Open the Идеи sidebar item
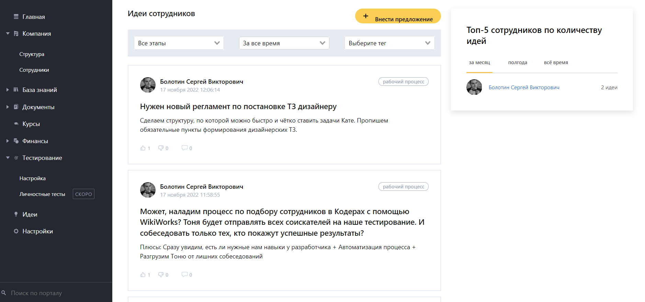Viewport: 645px width, 302px height. tap(30, 214)
